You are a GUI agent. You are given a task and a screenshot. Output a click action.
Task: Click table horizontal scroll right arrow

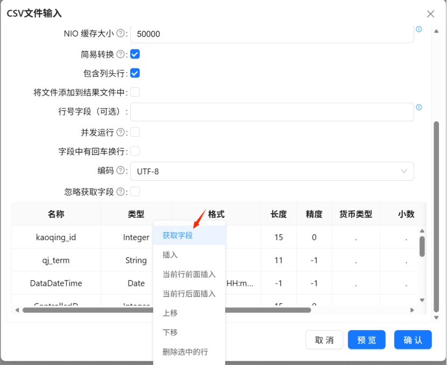(x=412, y=310)
